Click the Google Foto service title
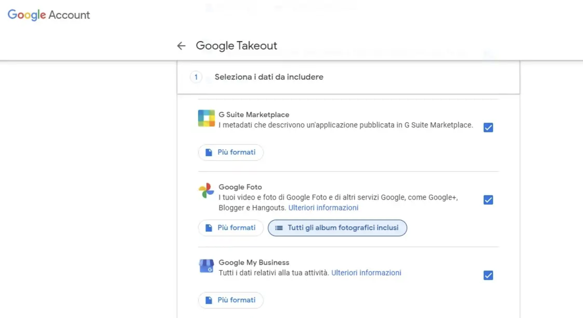Image resolution: width=583 pixels, height=318 pixels. click(240, 187)
